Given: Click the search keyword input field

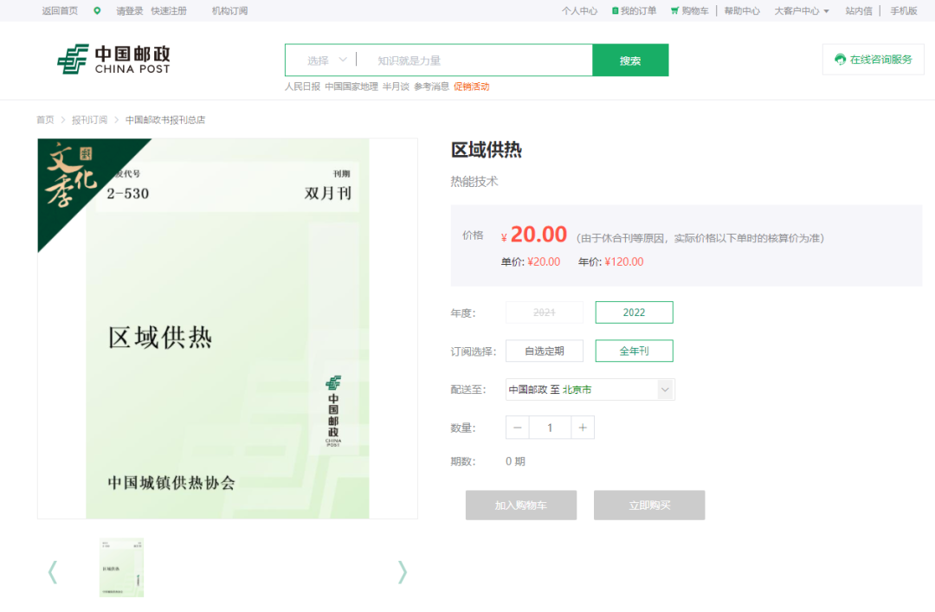Looking at the screenshot, I should [x=476, y=61].
